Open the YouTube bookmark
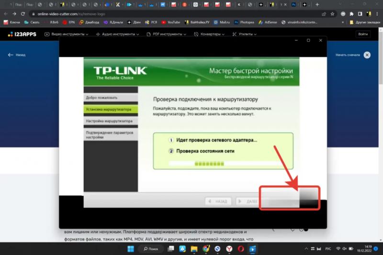Viewport: 383px width, 255px height. 170,22
